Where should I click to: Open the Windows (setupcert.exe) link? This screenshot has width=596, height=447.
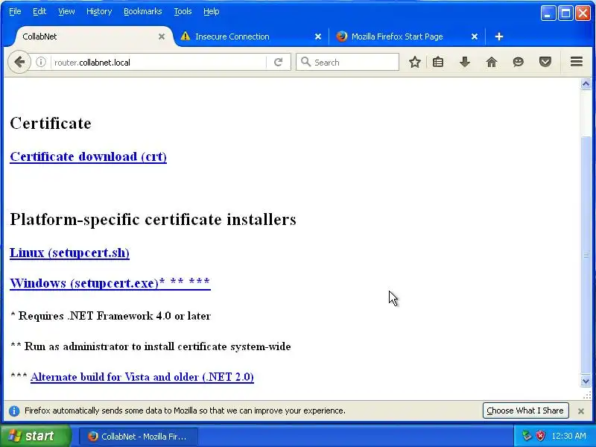(110, 283)
